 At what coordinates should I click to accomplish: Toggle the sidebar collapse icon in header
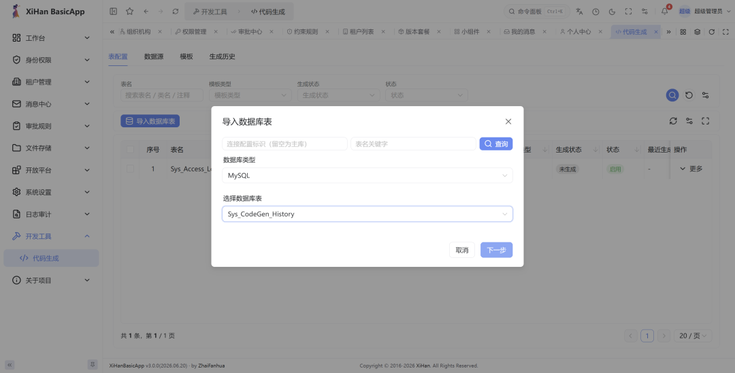click(x=114, y=12)
